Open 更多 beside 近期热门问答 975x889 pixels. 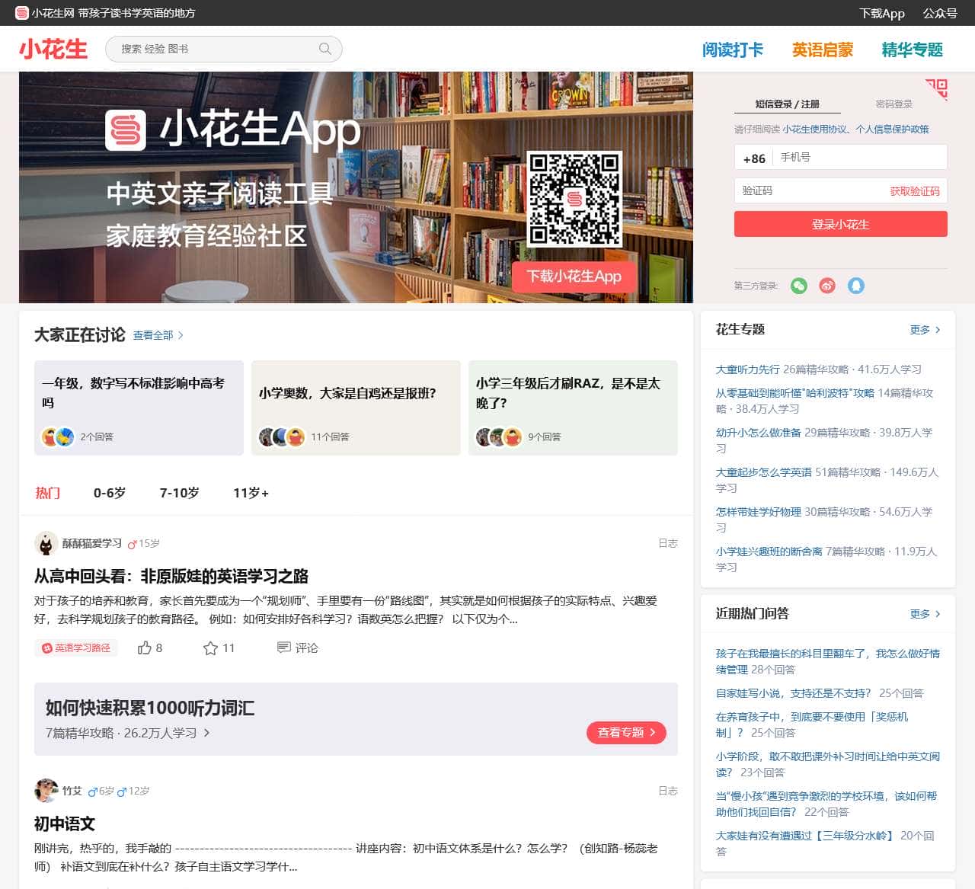tap(925, 614)
